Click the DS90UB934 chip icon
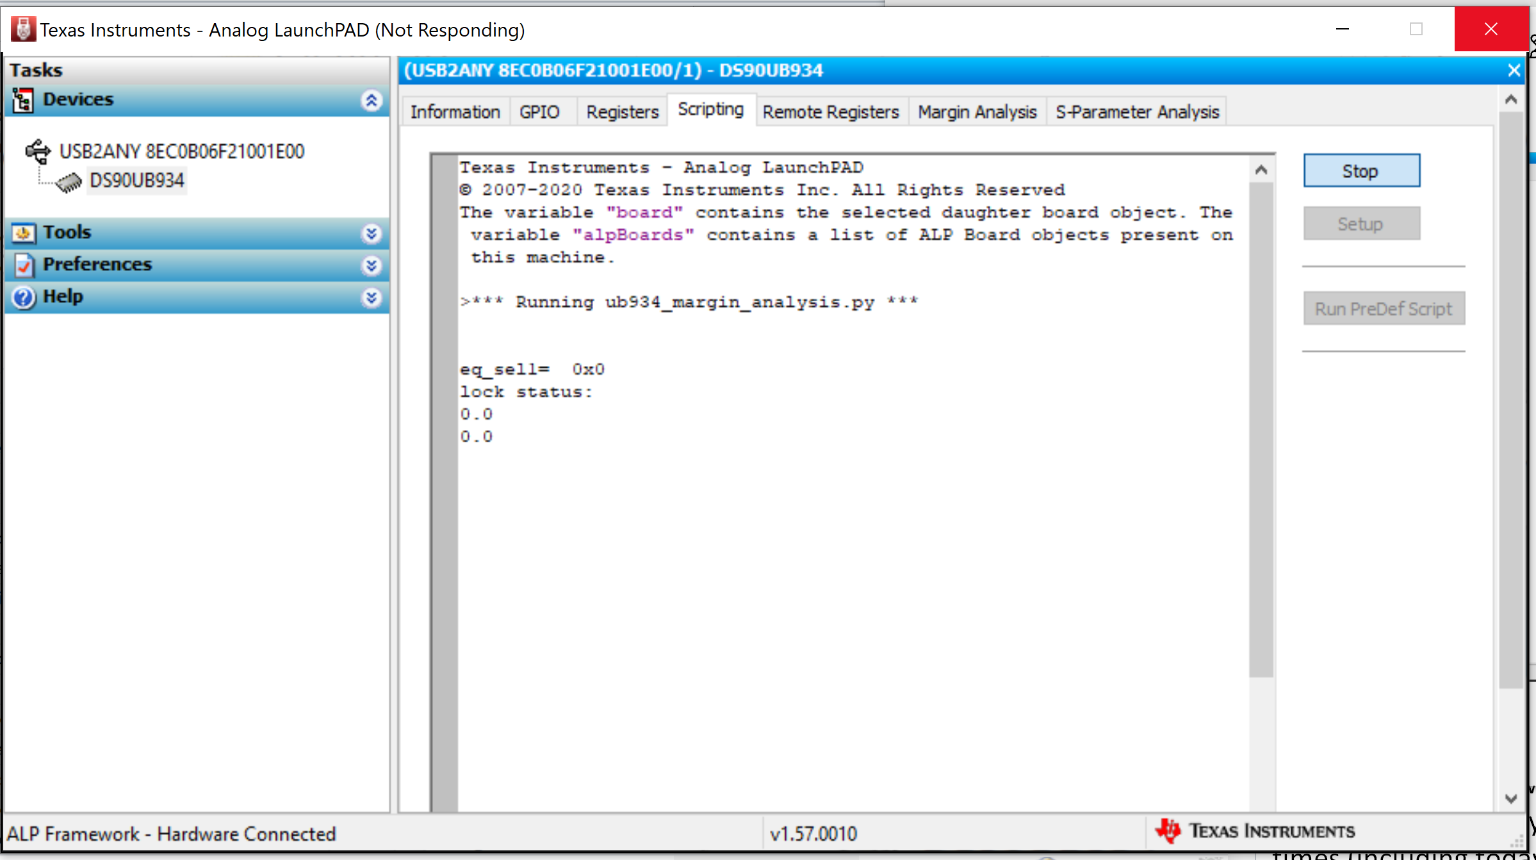Image resolution: width=1536 pixels, height=860 pixels. tap(69, 182)
